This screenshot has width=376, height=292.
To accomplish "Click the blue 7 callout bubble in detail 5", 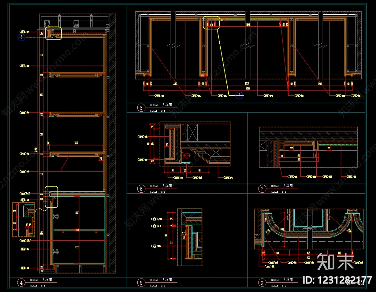I will tap(239, 95).
